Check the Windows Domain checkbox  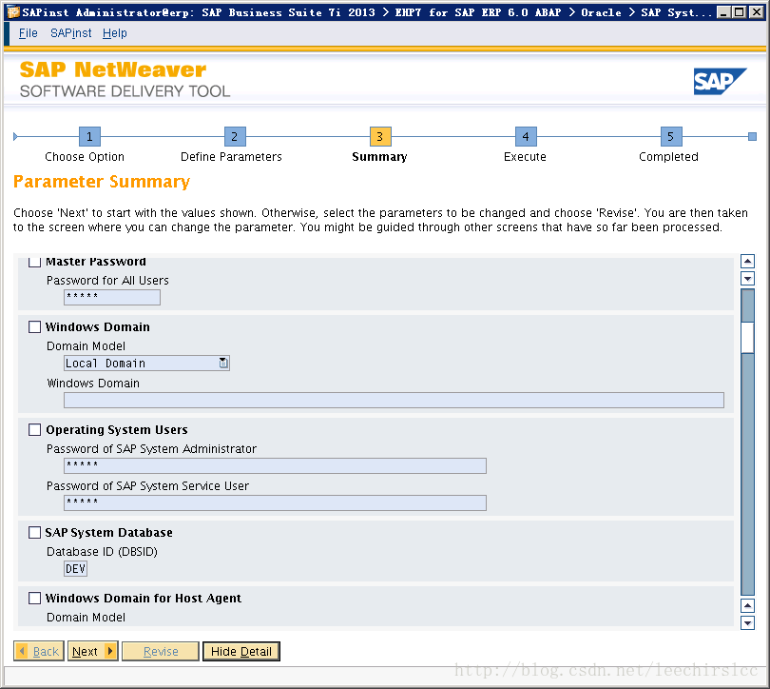(x=34, y=326)
